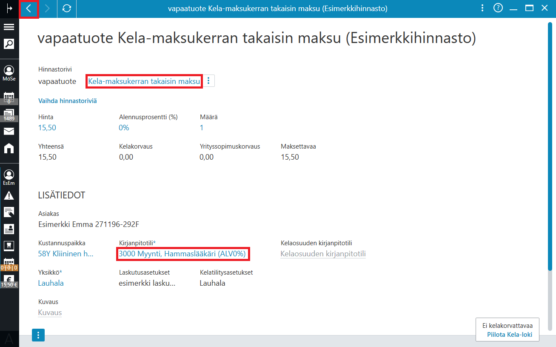Click the Kuvaus description field
Viewport: 556px width, 347px height.
pos(50,313)
